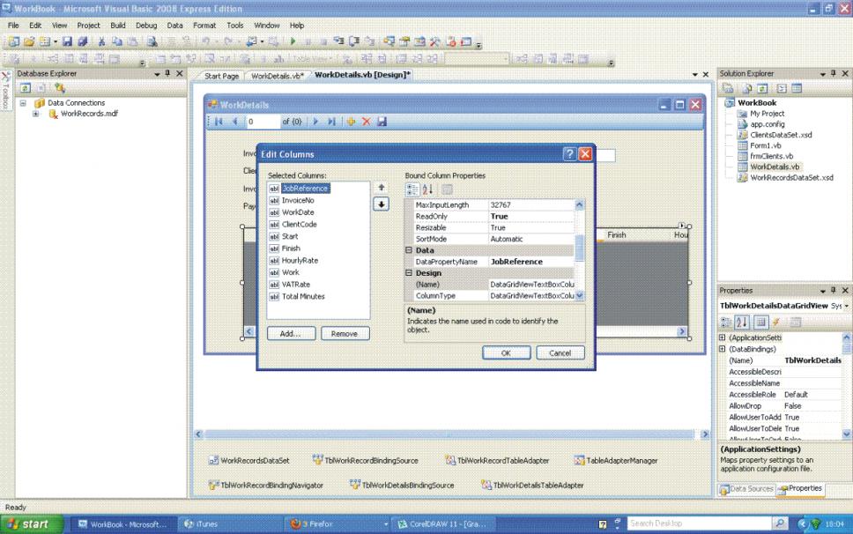The width and height of the screenshot is (853, 534).
Task: Click the Remove button
Action: (345, 333)
